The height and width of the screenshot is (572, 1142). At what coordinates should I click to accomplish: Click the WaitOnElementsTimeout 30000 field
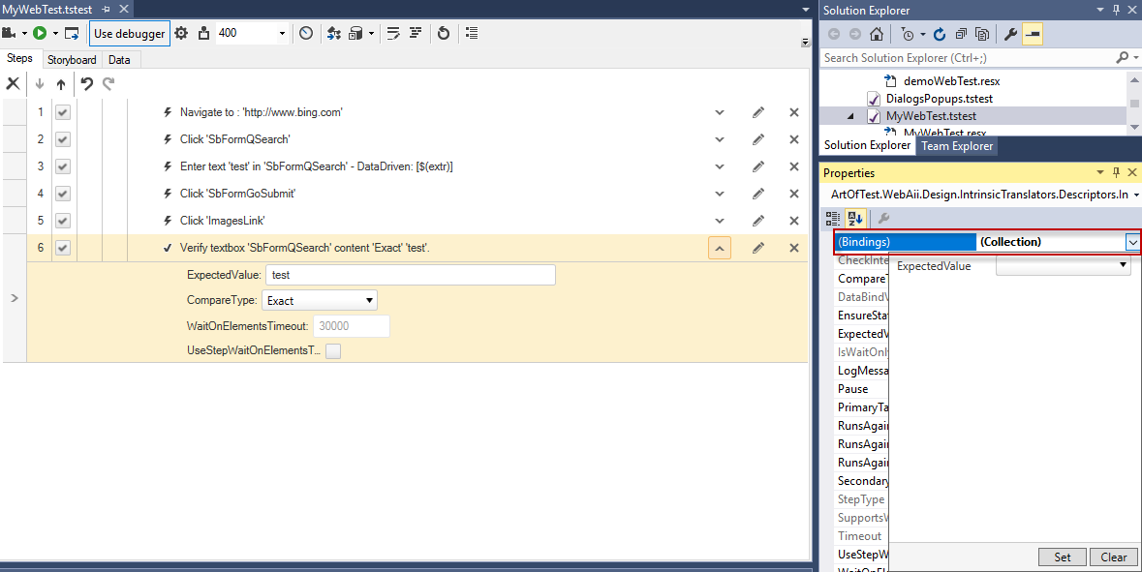351,326
